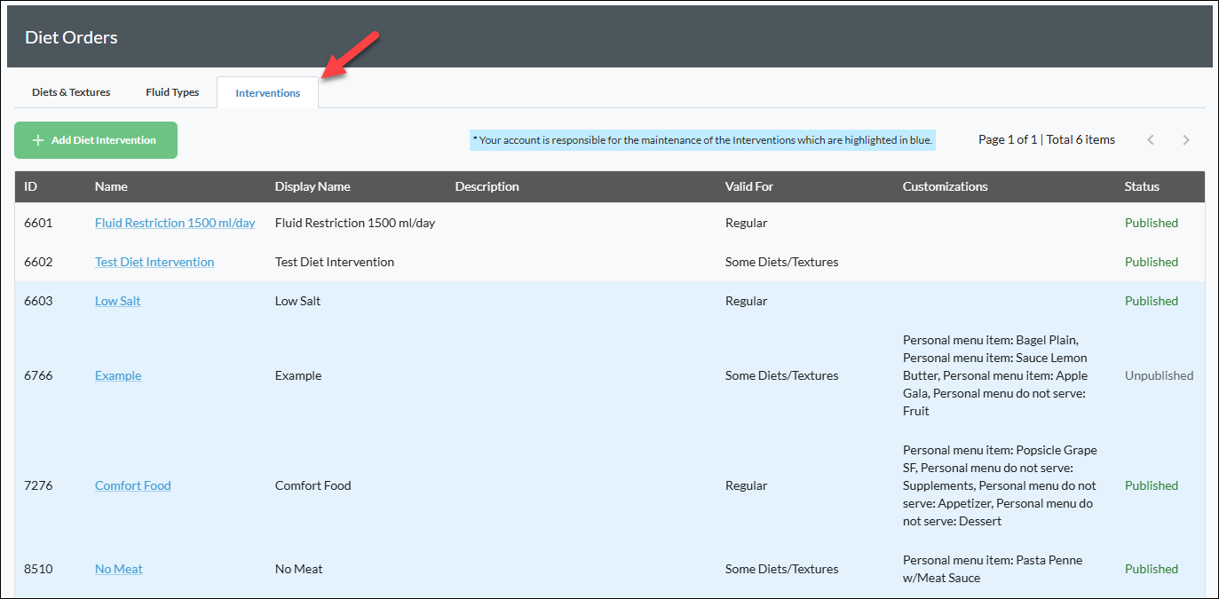Click plus icon on Add Diet Intervention
1219x599 pixels.
37,140
